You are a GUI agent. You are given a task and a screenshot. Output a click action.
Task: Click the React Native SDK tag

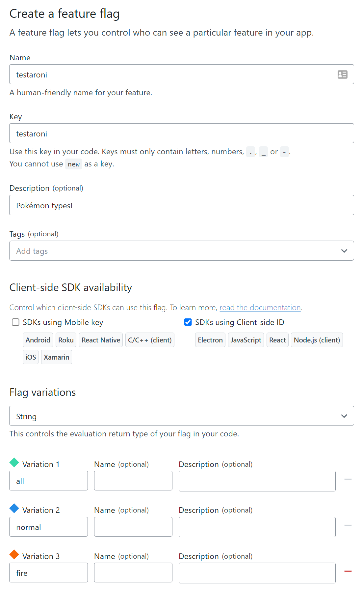coord(101,340)
